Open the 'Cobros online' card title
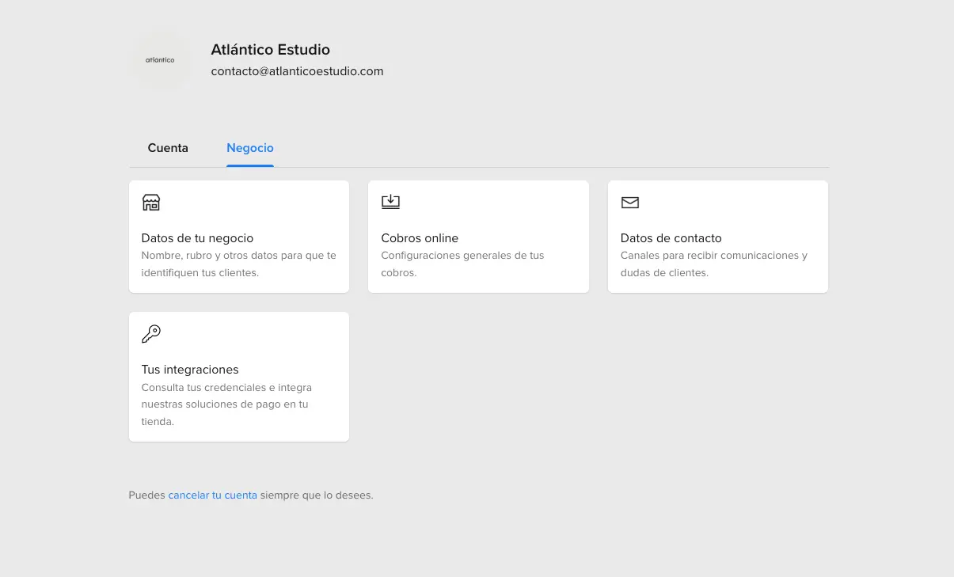Screen dimensions: 954x577 click(x=420, y=238)
